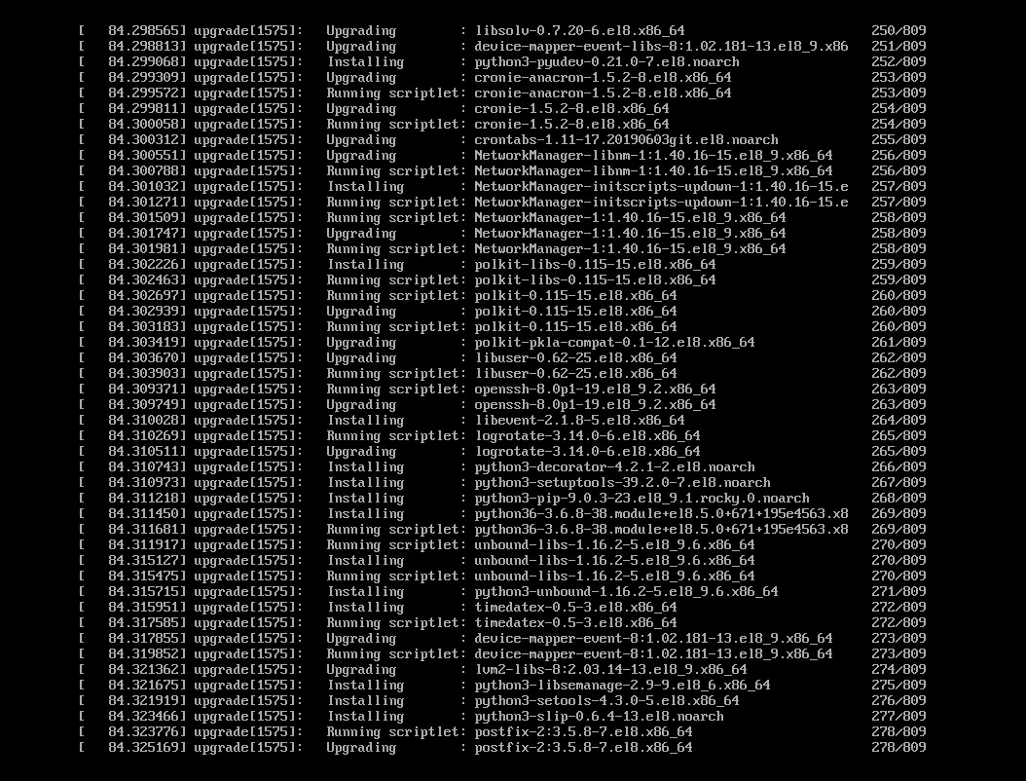The width and height of the screenshot is (1026, 781).
Task: Select the python3-pyudev-0.21.0-7.el8.noarch line
Action: [502, 62]
